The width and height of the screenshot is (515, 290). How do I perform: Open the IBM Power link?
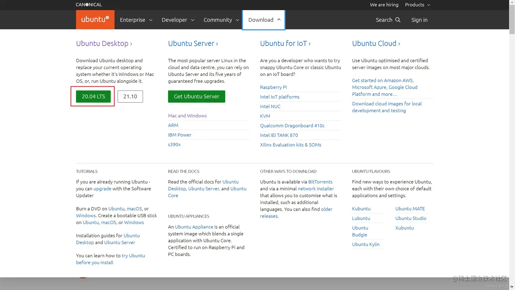tap(180, 135)
